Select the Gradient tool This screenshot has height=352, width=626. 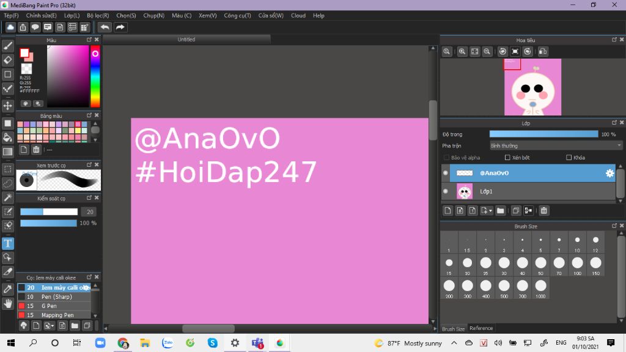(7, 152)
